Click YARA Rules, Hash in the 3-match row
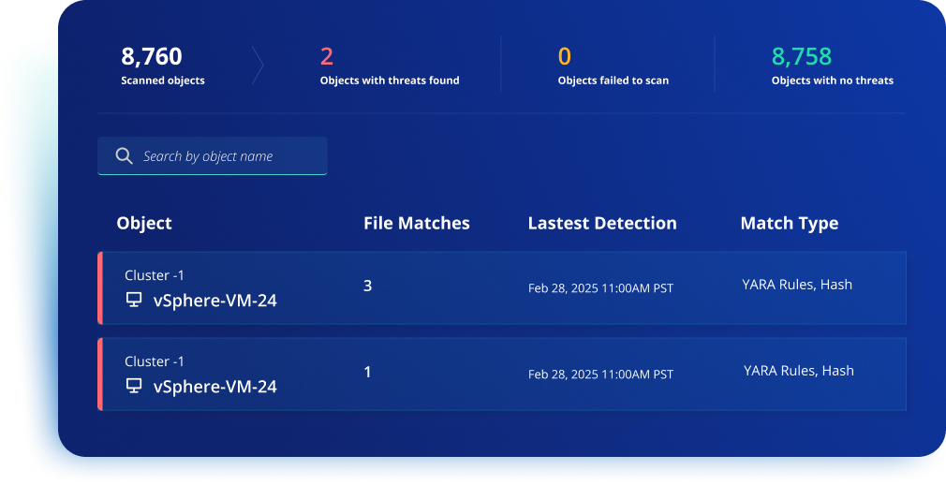946x485 pixels. click(x=797, y=284)
